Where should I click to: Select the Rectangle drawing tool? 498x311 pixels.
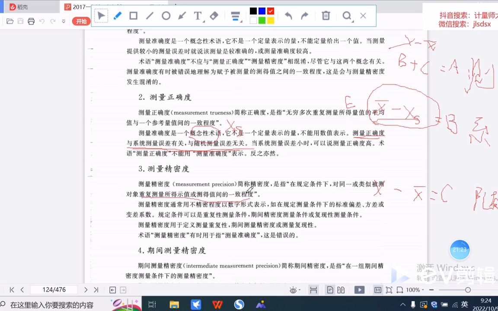tap(133, 16)
